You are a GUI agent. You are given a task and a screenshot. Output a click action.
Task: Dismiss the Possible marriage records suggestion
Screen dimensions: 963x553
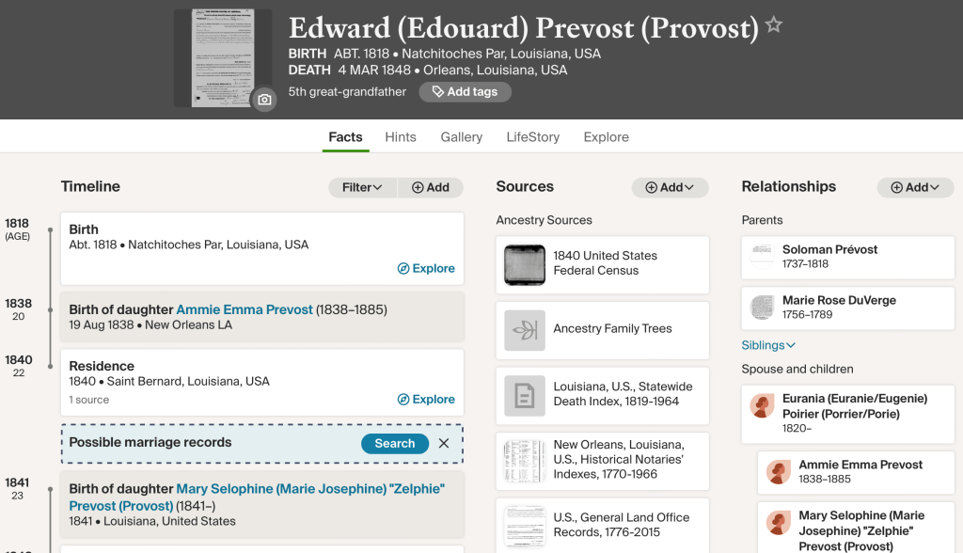(x=444, y=444)
